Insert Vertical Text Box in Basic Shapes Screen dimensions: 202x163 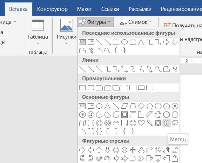tap(91, 106)
